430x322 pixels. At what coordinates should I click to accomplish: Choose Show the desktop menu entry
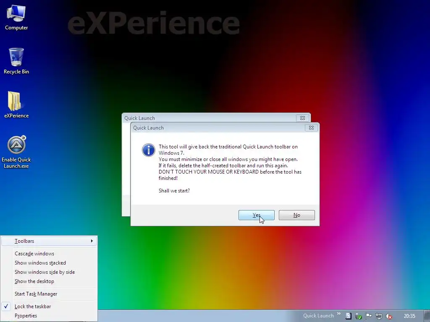(49, 281)
